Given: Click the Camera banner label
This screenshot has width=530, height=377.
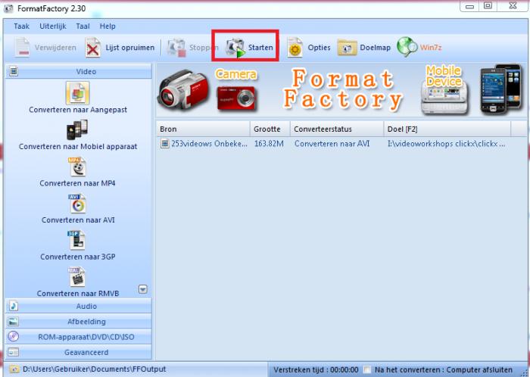Looking at the screenshot, I should 236,73.
